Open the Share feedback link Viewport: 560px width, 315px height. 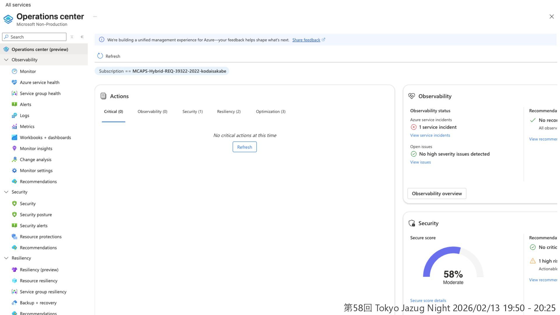[306, 40]
